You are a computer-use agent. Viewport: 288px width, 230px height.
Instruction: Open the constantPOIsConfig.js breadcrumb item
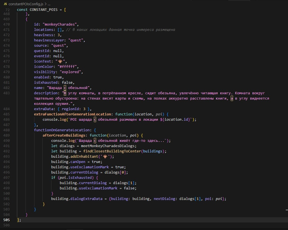26,4
